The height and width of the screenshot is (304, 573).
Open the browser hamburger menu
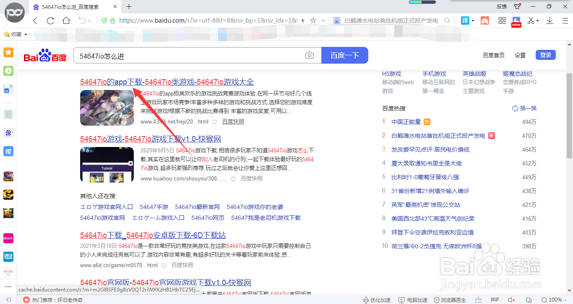tap(564, 21)
